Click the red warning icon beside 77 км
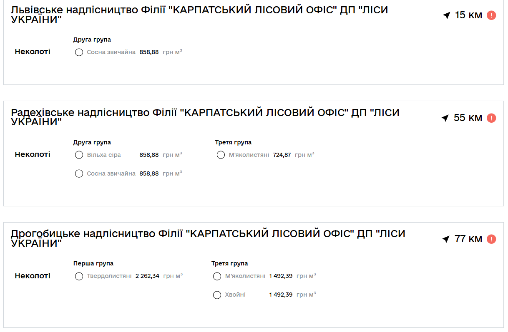This screenshot has width=508, height=332. (x=491, y=239)
